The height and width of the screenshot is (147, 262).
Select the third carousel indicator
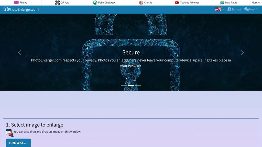138,85
